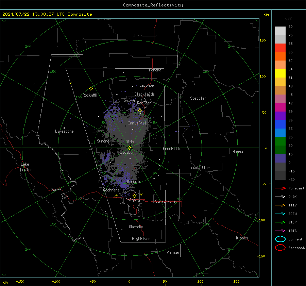Click the green 31JP arrow in the legend
Screen dimensions: 306x286
(x=280, y=222)
